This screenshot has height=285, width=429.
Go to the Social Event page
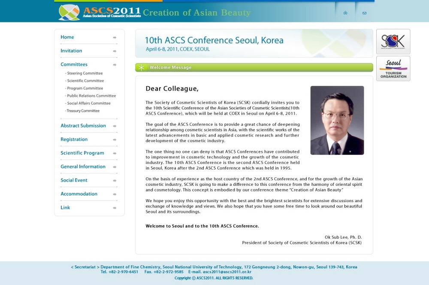74,180
